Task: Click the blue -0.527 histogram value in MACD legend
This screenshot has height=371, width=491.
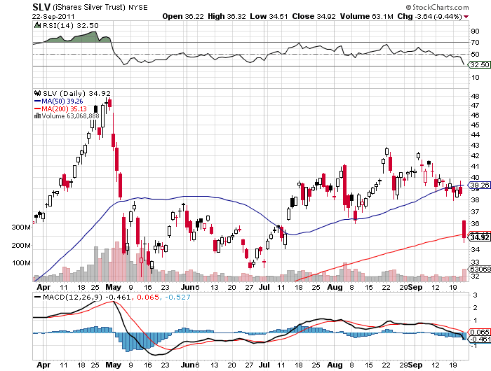Action: pos(177,297)
